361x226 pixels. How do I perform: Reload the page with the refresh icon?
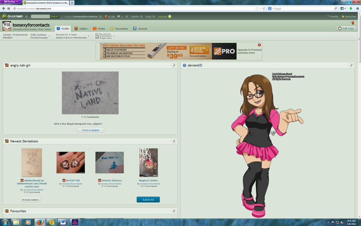click(264, 8)
